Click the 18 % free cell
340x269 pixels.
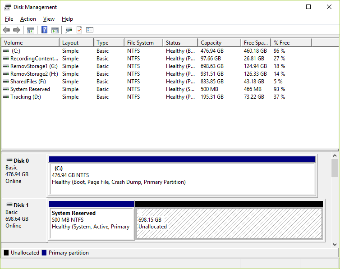coord(279,66)
